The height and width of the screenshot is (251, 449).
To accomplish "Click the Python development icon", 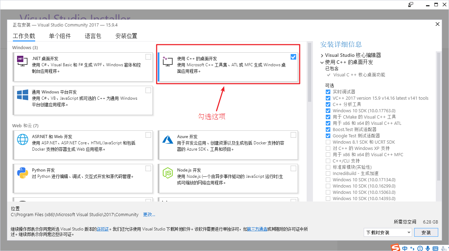I will click(x=22, y=173).
